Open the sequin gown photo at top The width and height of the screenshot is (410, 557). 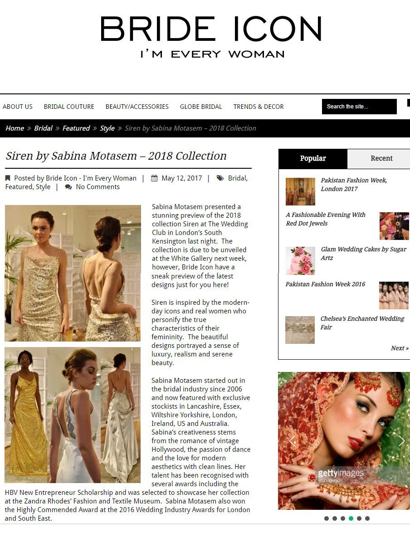click(x=73, y=273)
